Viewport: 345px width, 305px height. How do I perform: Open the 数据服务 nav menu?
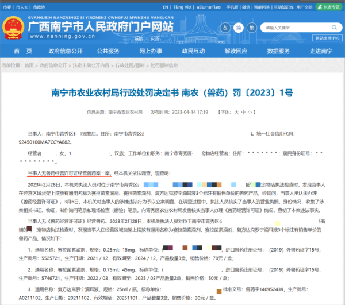[x=278, y=51]
